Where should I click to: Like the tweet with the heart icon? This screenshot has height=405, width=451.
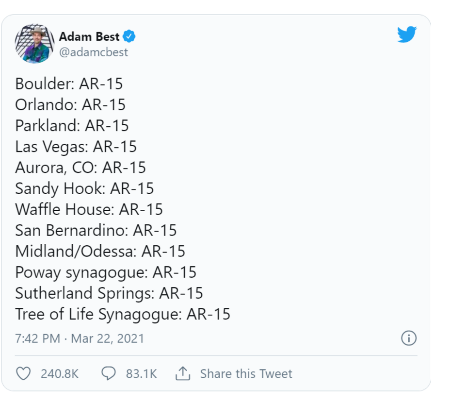(x=23, y=373)
